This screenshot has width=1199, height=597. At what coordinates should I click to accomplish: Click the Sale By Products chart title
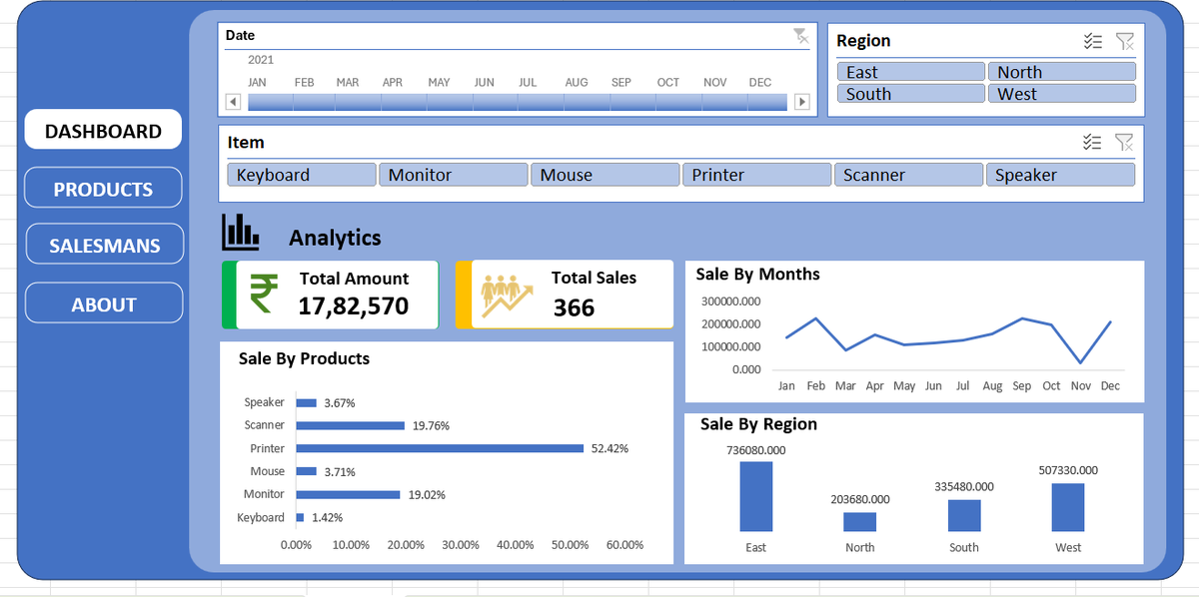(x=304, y=358)
